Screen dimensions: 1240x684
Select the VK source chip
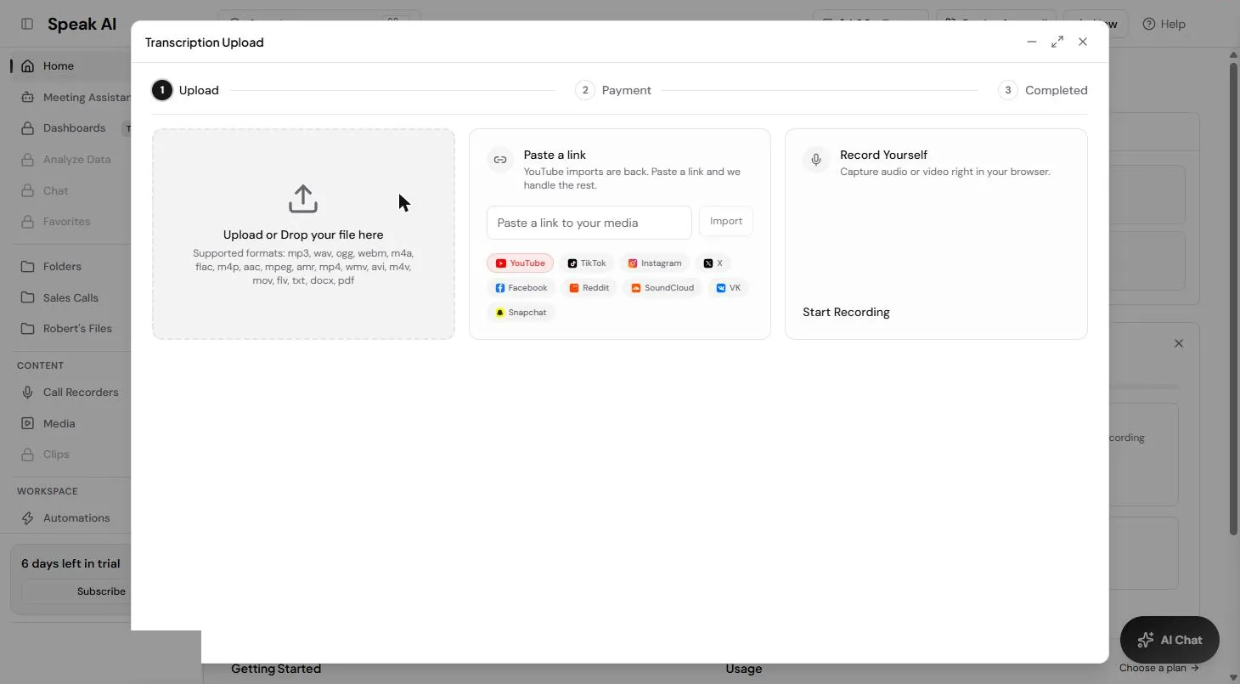(729, 288)
